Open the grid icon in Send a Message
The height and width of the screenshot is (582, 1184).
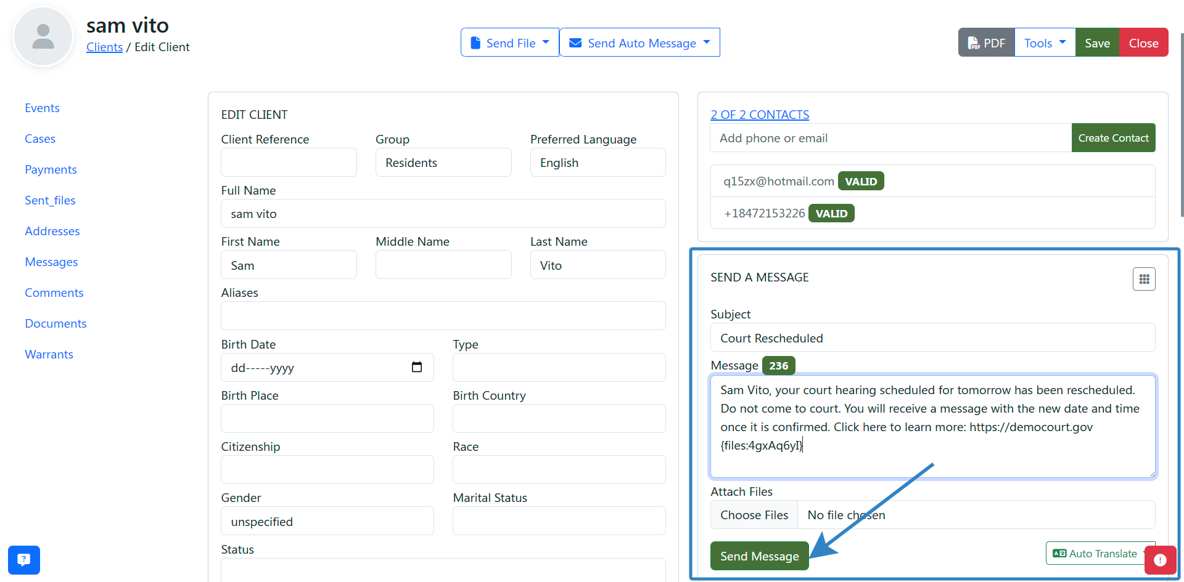1144,279
